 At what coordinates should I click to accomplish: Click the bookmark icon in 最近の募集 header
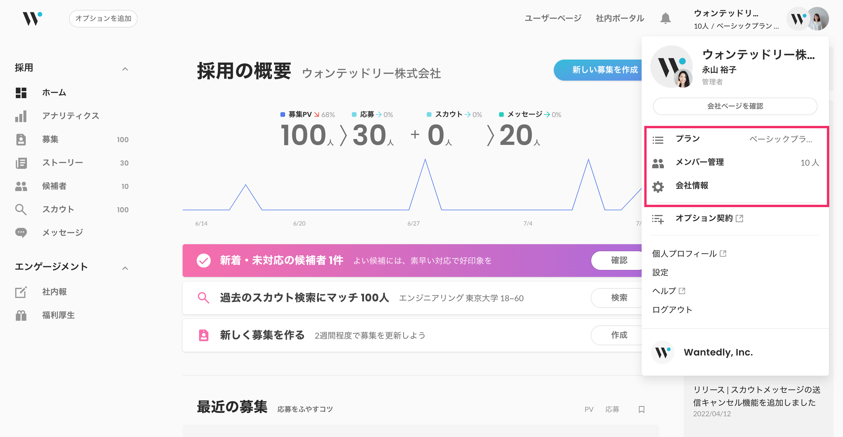(641, 409)
